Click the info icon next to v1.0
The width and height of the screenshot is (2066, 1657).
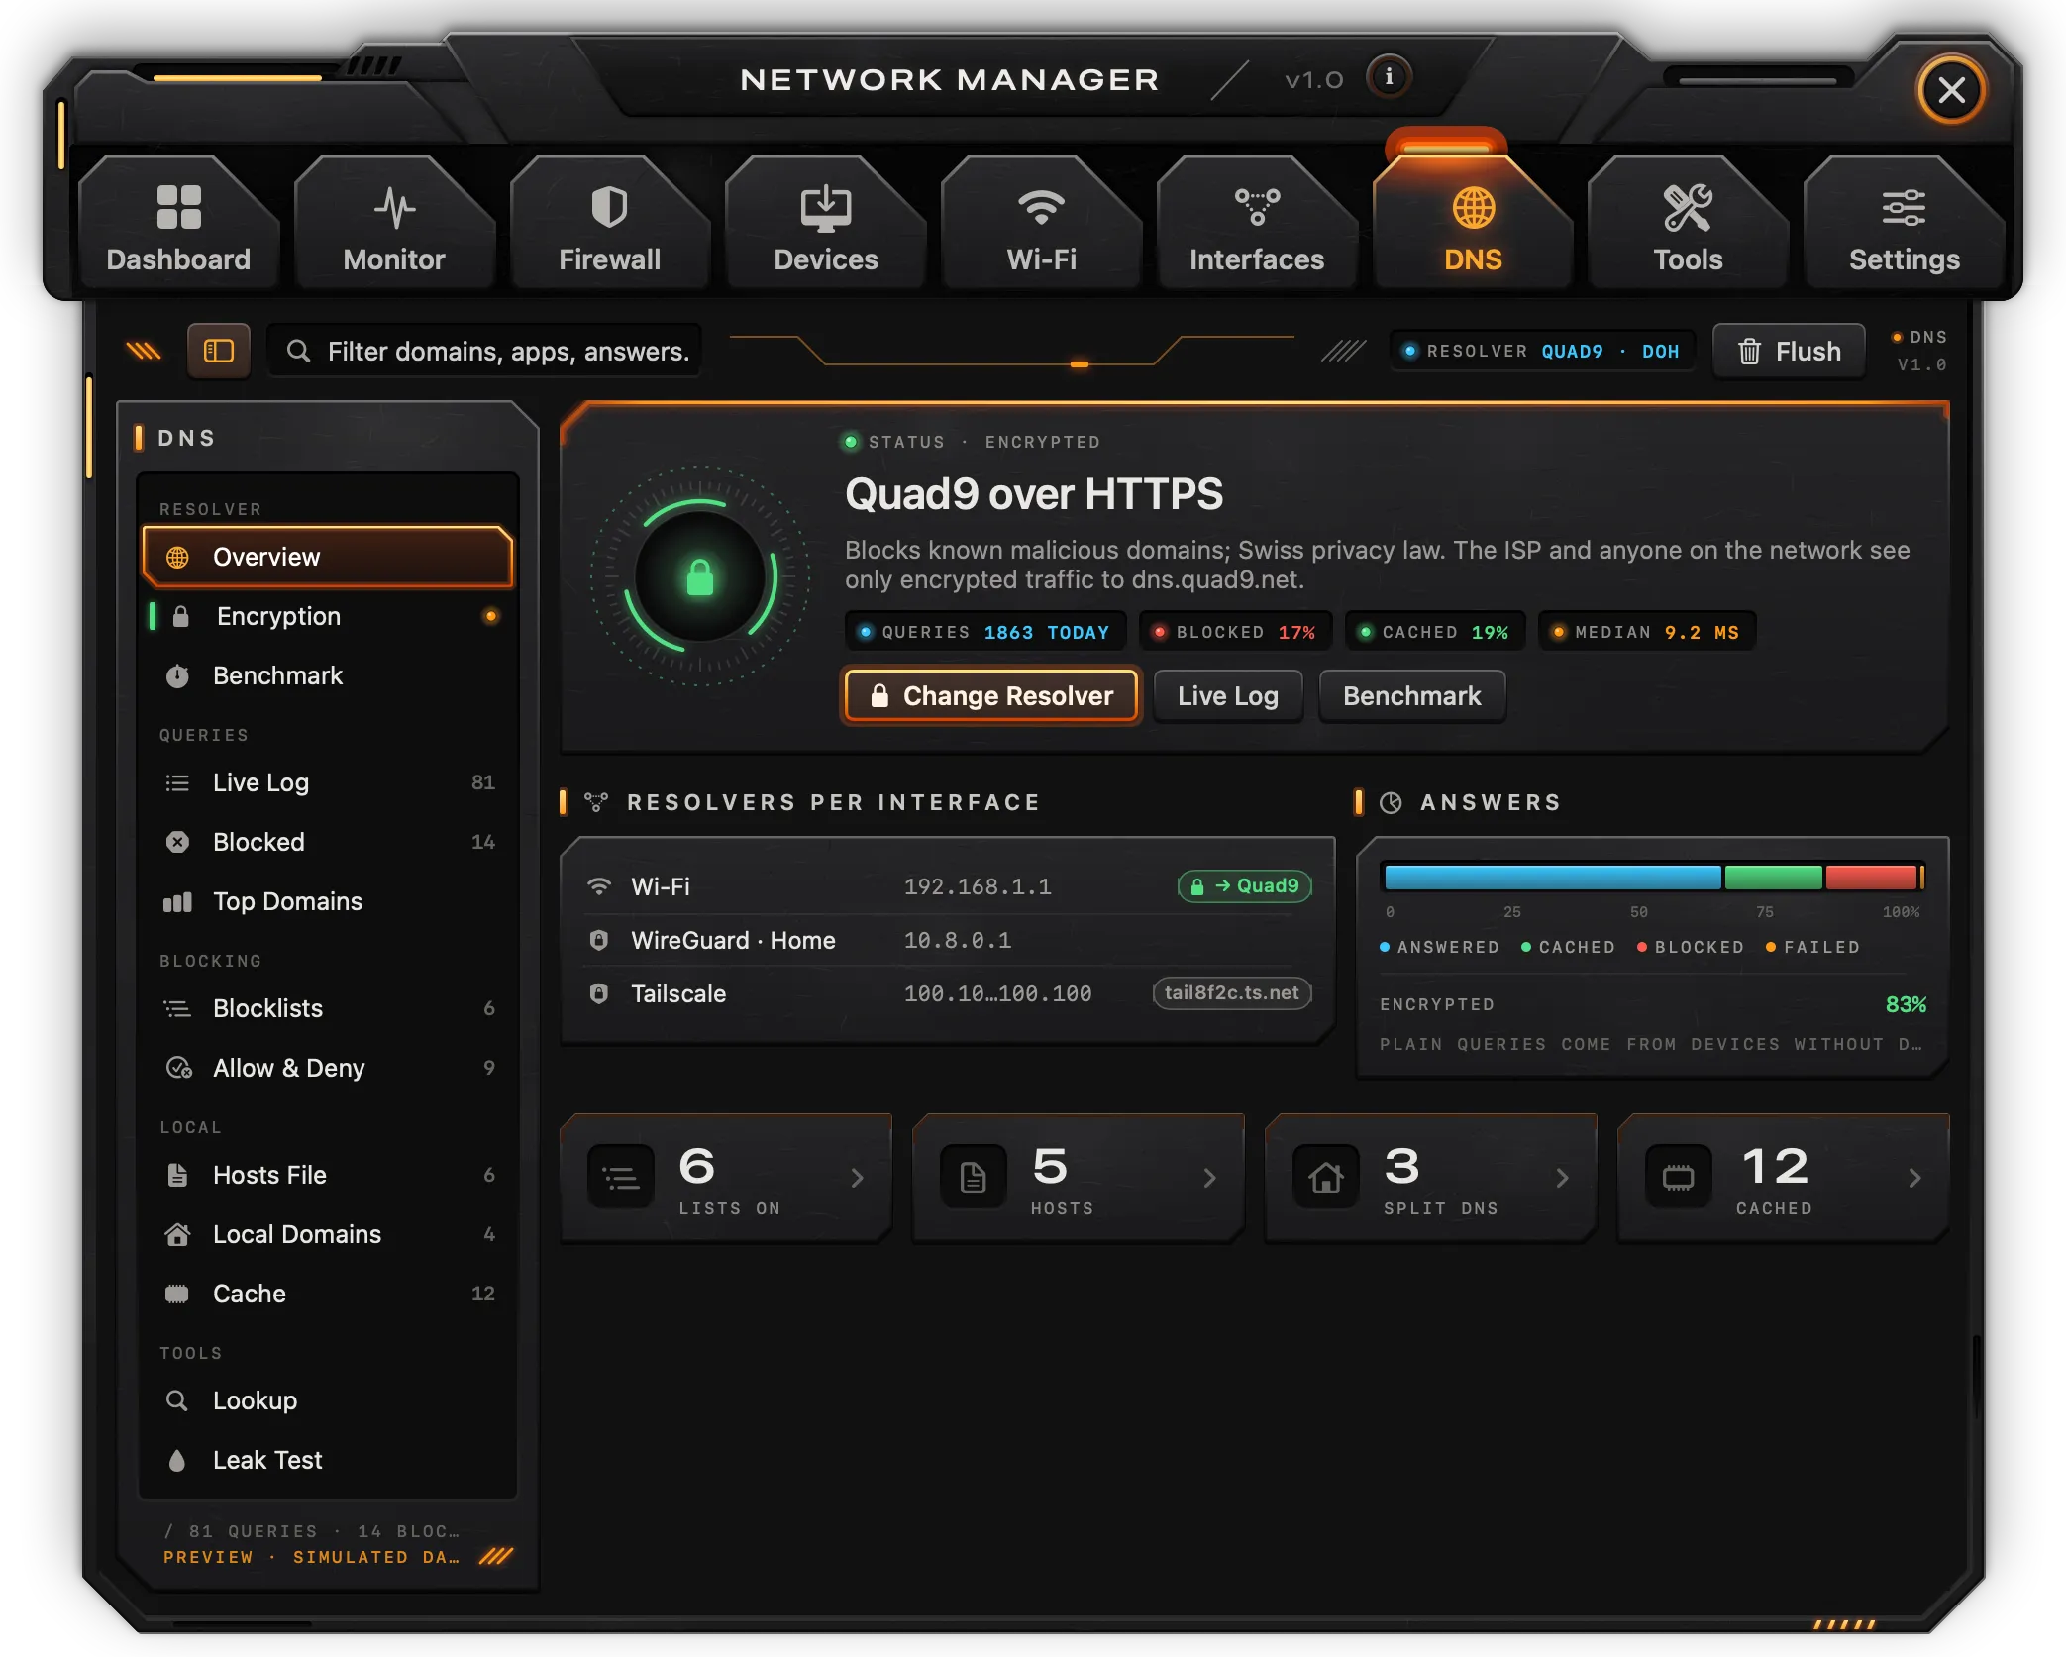click(1389, 77)
